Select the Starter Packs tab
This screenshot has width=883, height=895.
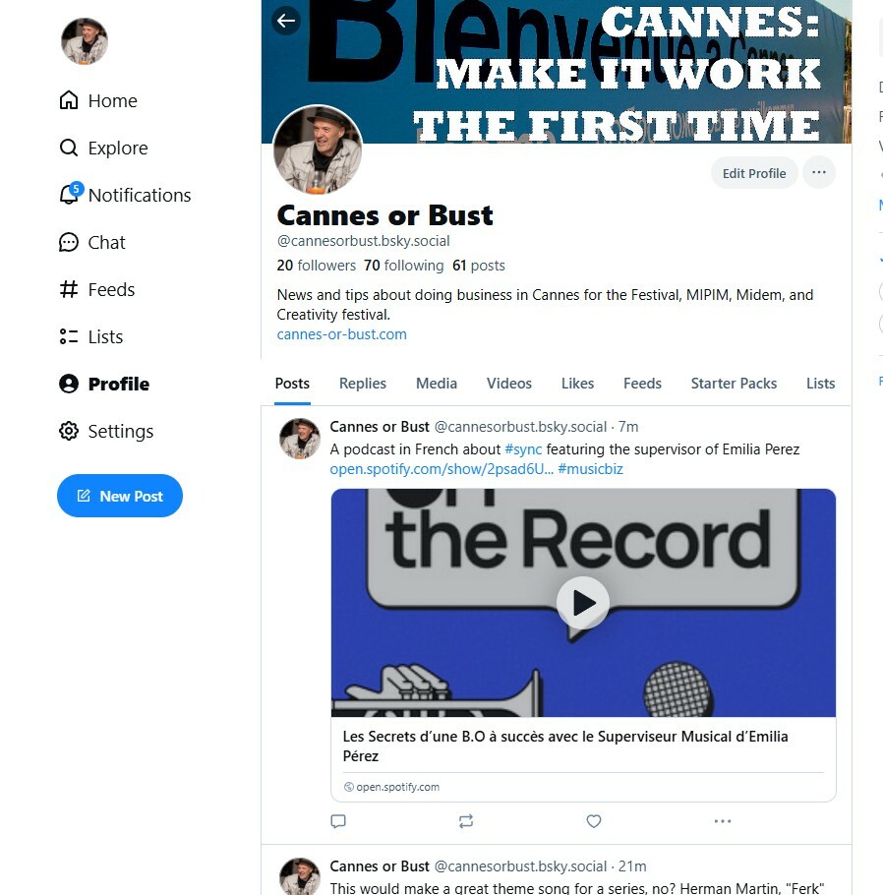click(x=734, y=383)
